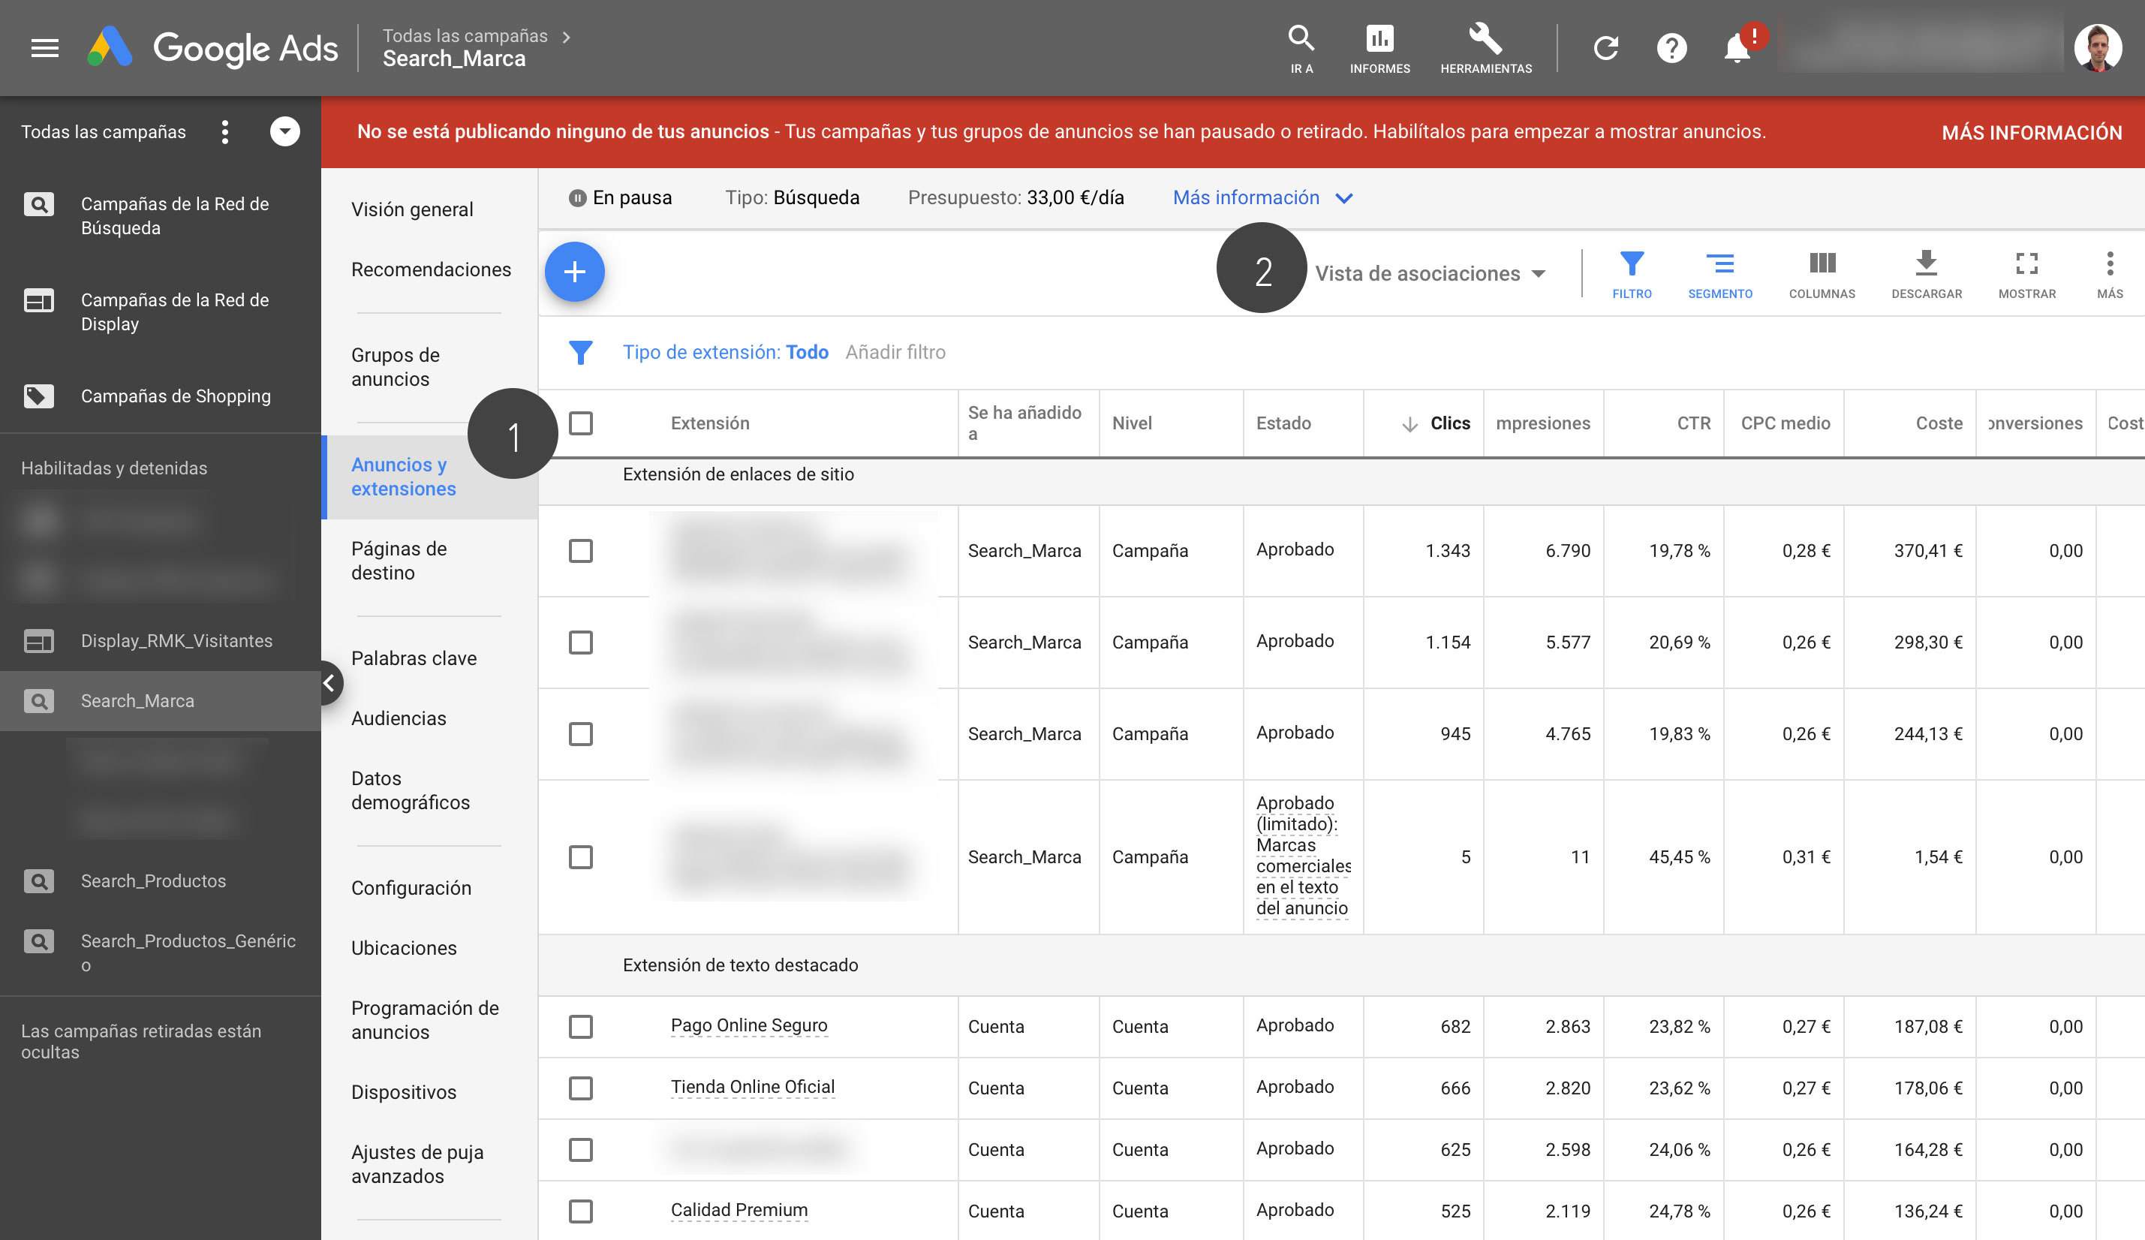Expand Más información campaign details

point(1262,198)
